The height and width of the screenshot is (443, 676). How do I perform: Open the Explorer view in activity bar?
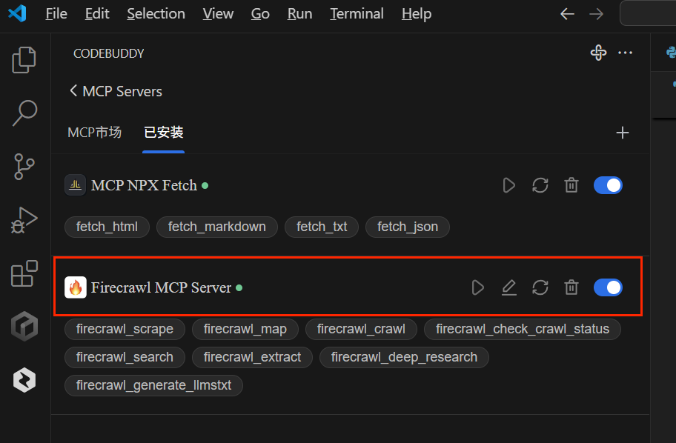(x=24, y=60)
